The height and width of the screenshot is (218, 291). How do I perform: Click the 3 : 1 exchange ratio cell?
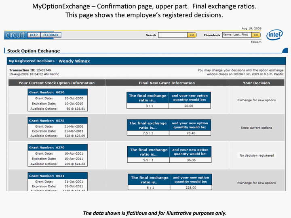147,106
